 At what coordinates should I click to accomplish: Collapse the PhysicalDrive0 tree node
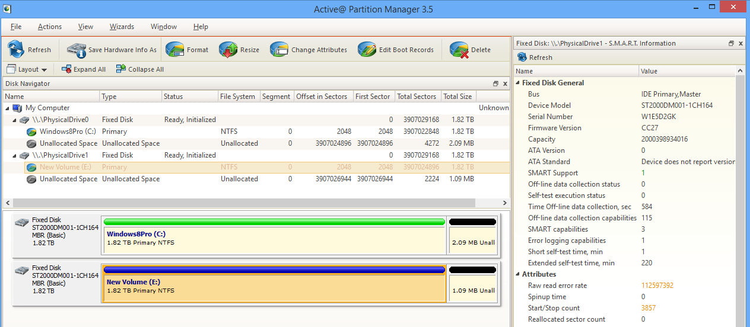tap(15, 120)
